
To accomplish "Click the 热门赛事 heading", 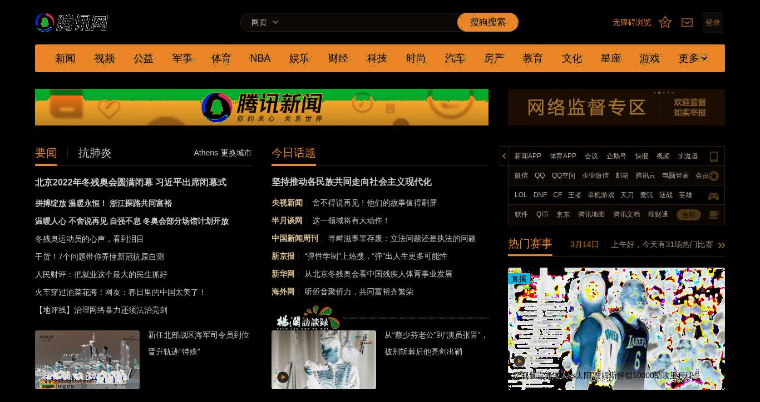I will (x=530, y=244).
